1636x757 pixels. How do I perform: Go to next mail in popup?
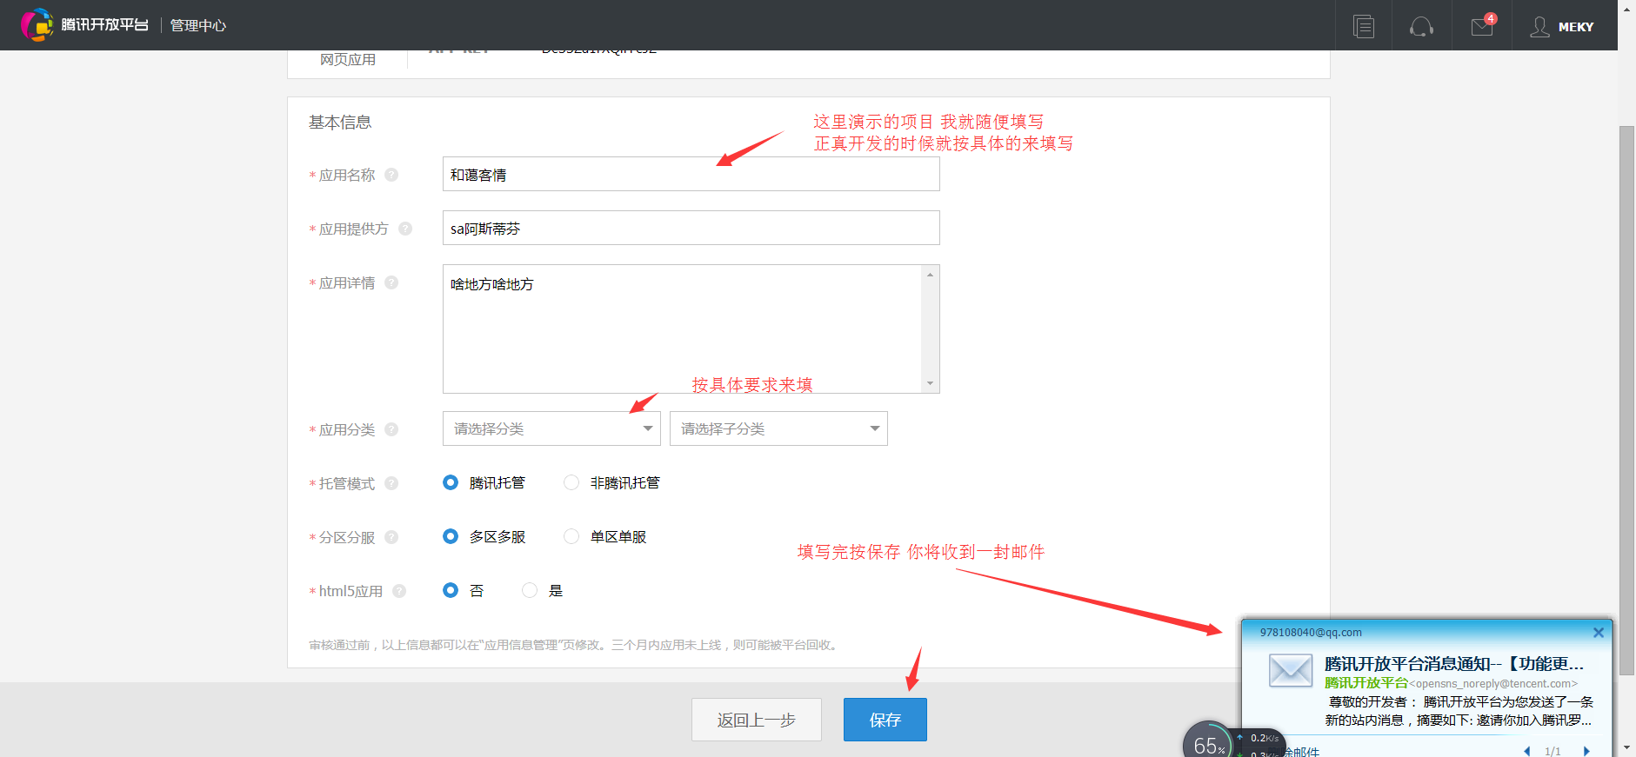coord(1586,751)
